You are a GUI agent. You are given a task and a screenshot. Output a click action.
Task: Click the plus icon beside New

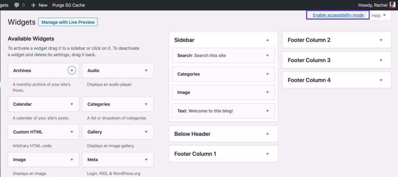coord(33,5)
